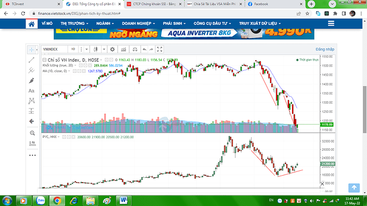Open the DOANH NGHIỆP menu
367x206 pixels.
(138, 23)
